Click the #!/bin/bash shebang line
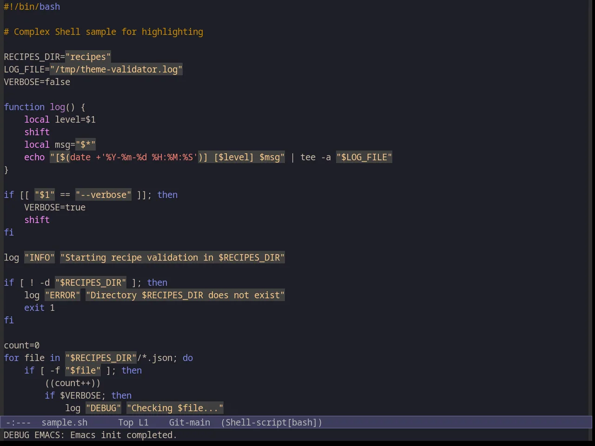This screenshot has width=595, height=446. [32, 7]
